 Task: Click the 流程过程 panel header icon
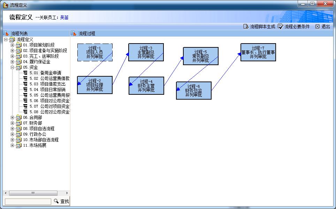(74, 33)
